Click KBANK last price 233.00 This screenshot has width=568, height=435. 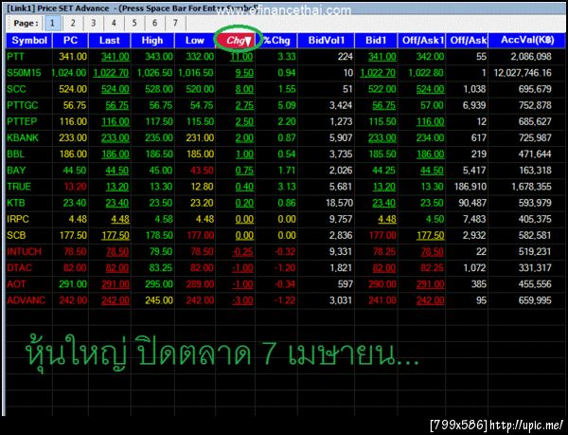(115, 137)
